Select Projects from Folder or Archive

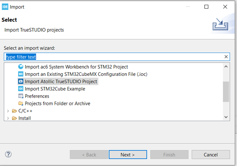(57, 103)
